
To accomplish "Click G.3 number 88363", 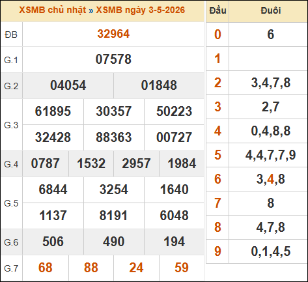I will (x=114, y=137).
